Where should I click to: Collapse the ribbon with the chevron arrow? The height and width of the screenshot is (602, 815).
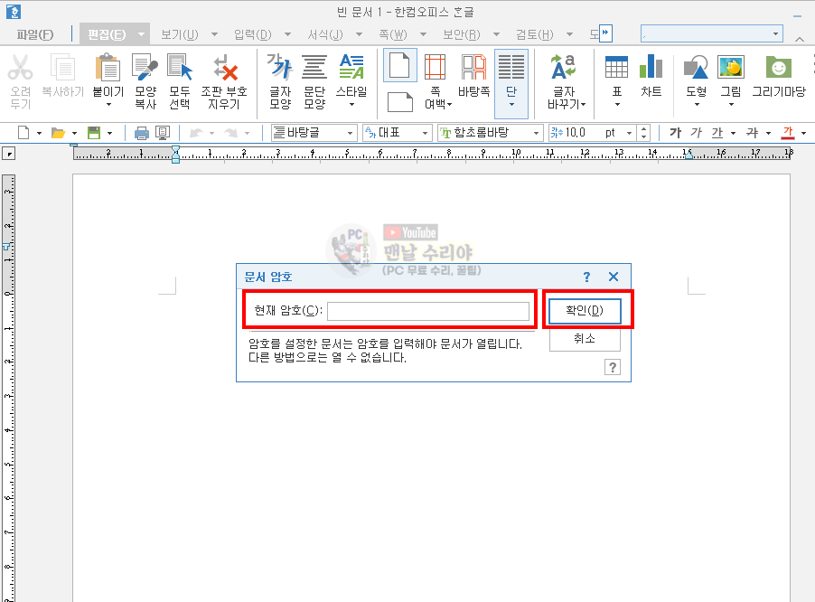click(800, 39)
